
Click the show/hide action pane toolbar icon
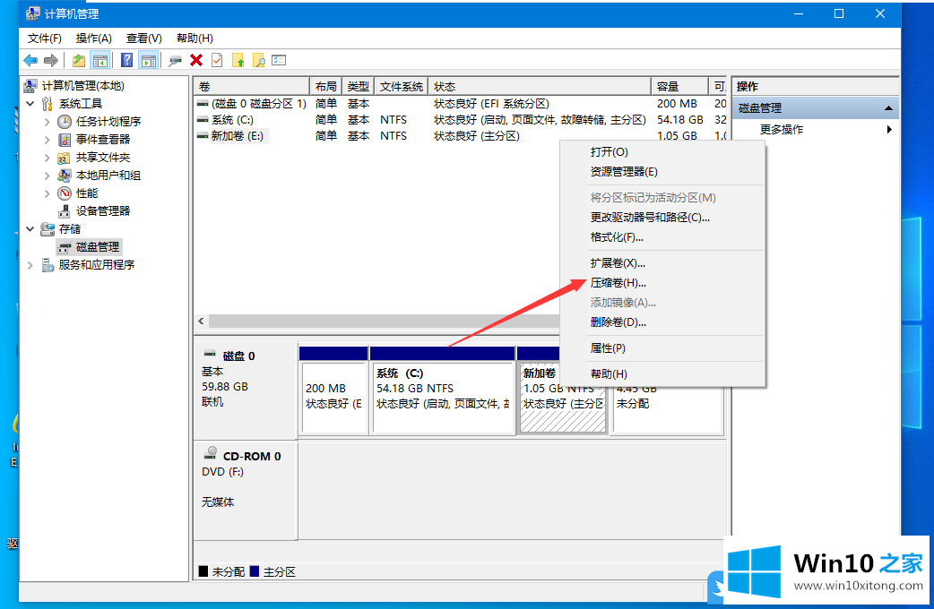pyautogui.click(x=149, y=59)
